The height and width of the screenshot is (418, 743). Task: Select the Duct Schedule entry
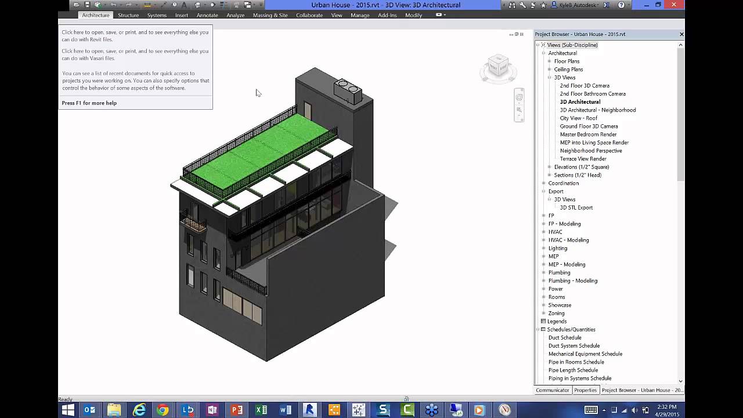[565, 337]
